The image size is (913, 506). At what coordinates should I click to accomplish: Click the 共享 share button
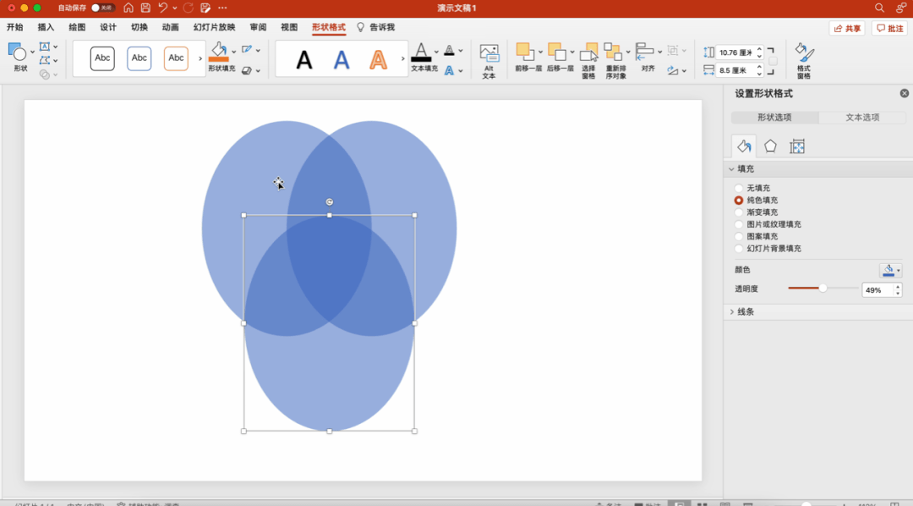846,28
